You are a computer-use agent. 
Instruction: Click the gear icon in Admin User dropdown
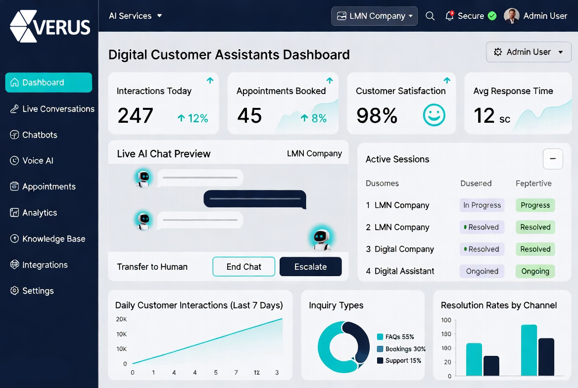tap(498, 52)
